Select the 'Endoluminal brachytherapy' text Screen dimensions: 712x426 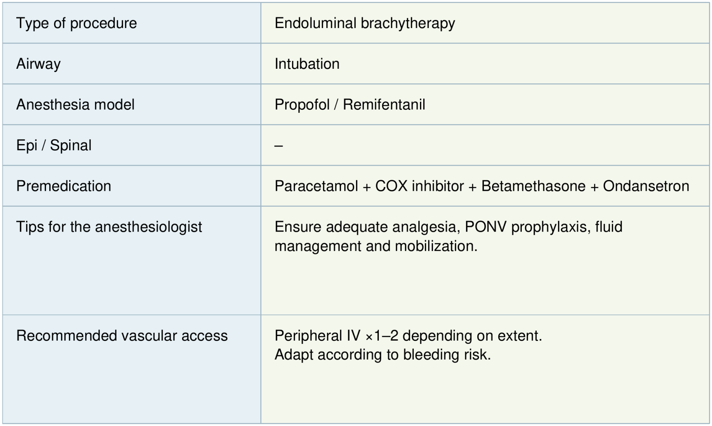[365, 23]
